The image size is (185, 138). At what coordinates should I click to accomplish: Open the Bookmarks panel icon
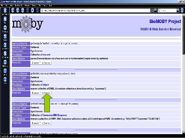[x=5, y=10]
